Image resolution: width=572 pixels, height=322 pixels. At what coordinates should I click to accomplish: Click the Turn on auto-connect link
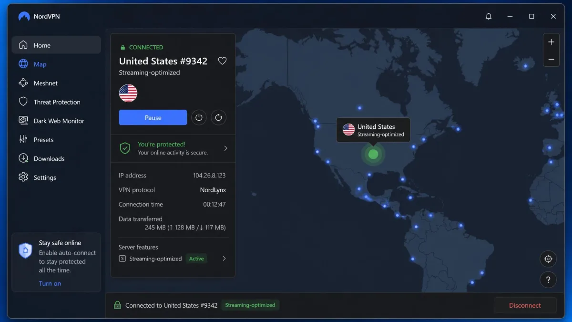[50, 283]
